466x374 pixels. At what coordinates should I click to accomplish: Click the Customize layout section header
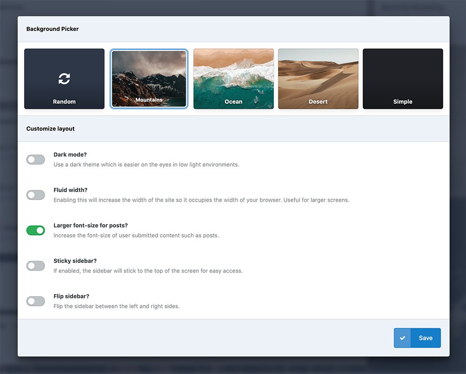pos(51,129)
